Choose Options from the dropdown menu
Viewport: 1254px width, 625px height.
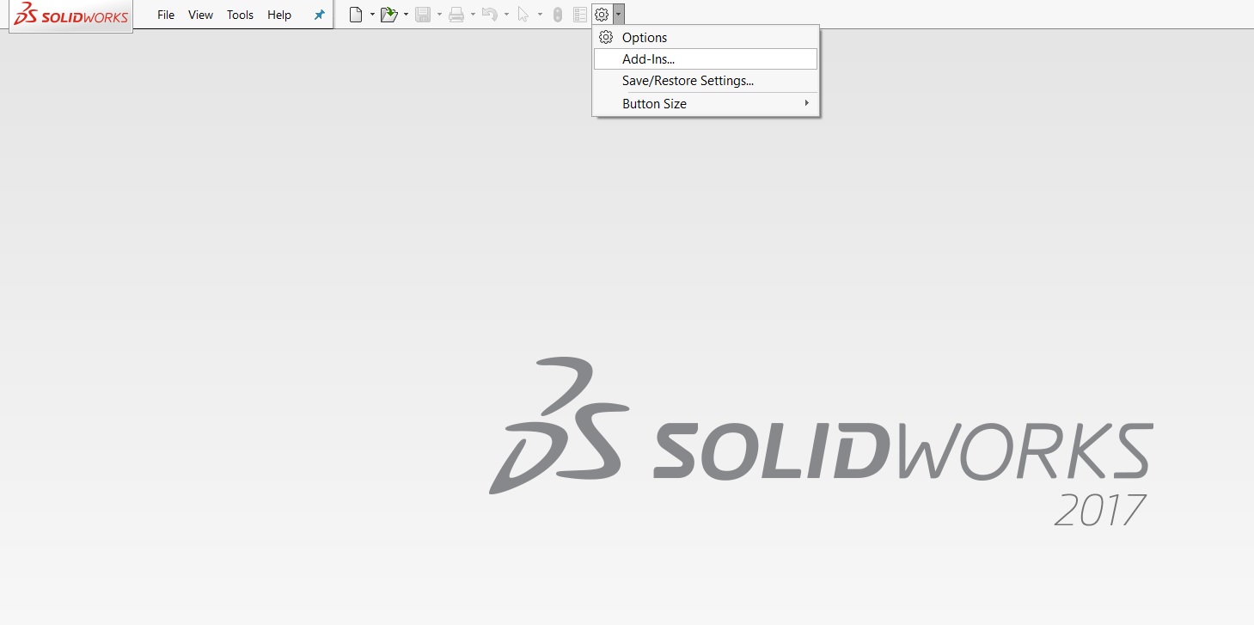[706, 38]
